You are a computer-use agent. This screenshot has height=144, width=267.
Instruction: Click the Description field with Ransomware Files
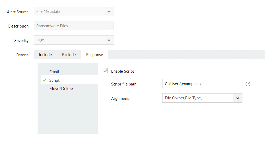point(73,26)
